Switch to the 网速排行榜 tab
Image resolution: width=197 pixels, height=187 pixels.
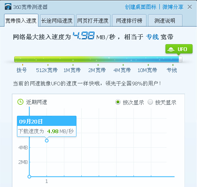tap(129, 21)
